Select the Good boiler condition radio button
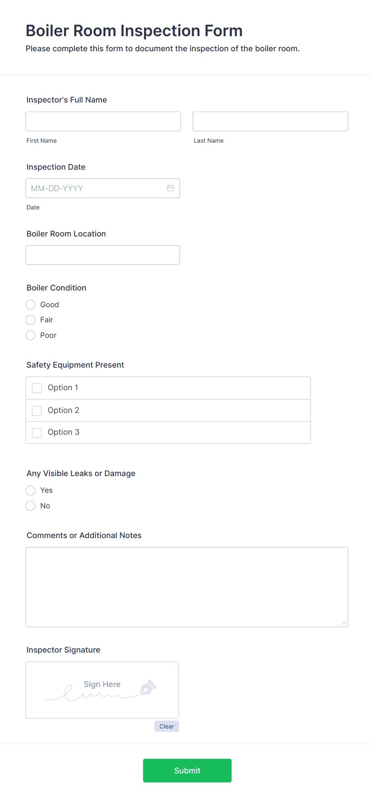This screenshot has height=802, width=370. click(30, 304)
